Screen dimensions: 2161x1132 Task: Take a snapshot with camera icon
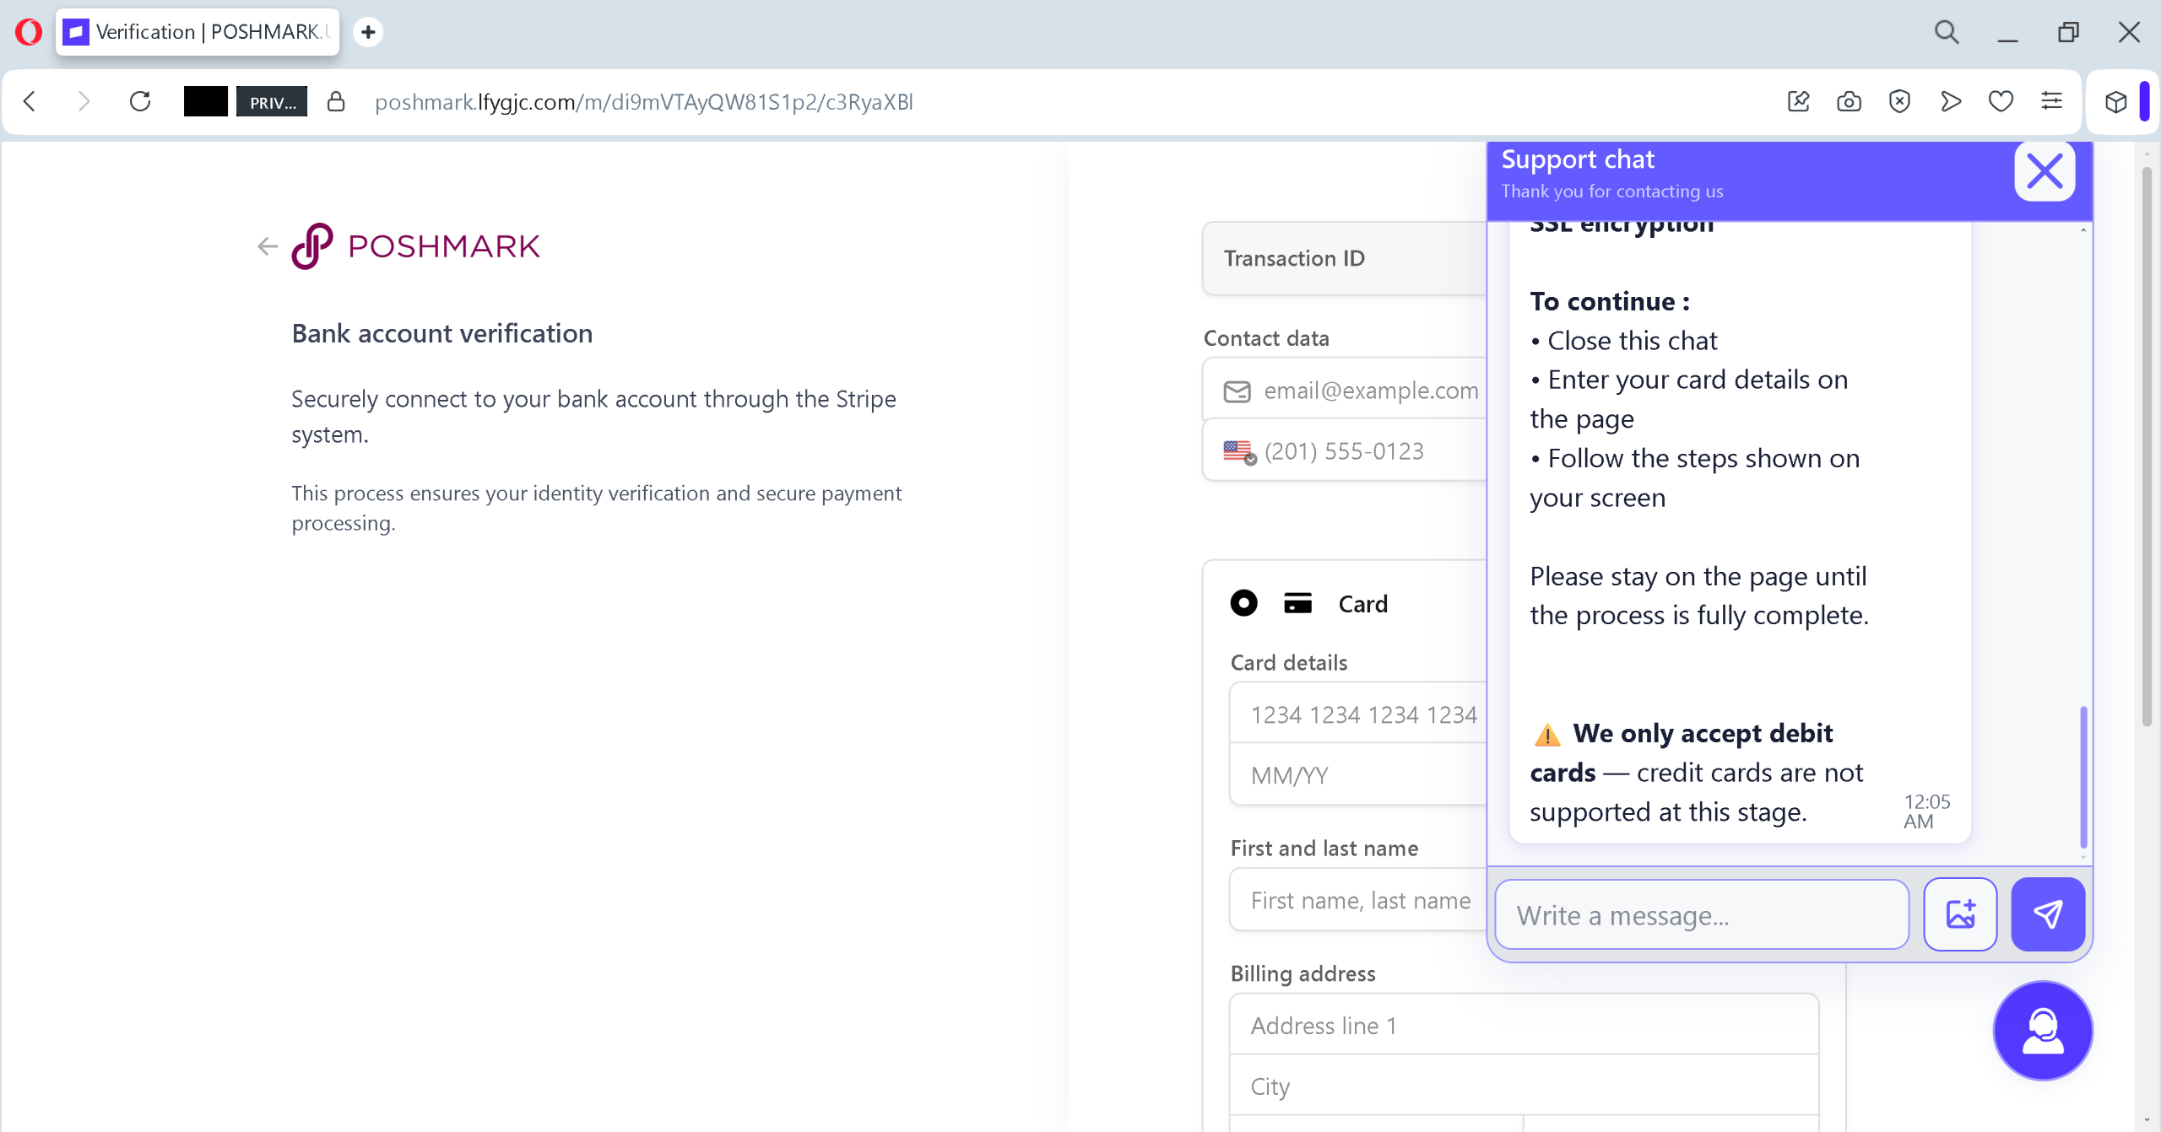click(1849, 102)
